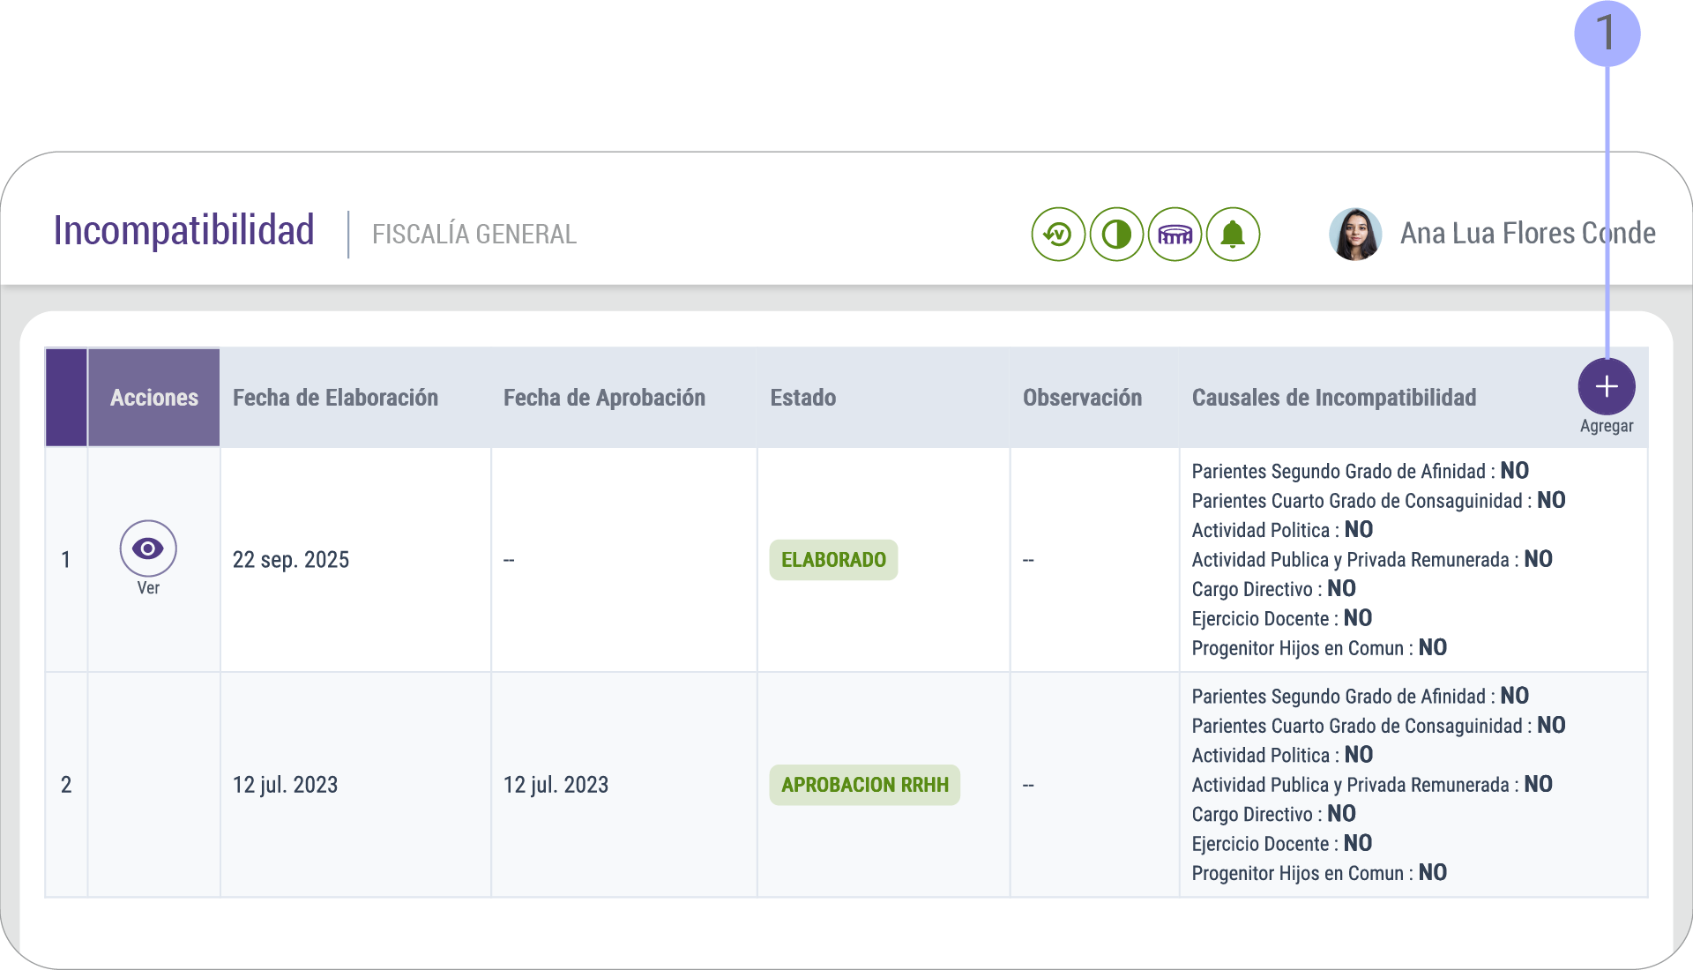
Task: Click the ELABORADO status badge
Action: (833, 560)
